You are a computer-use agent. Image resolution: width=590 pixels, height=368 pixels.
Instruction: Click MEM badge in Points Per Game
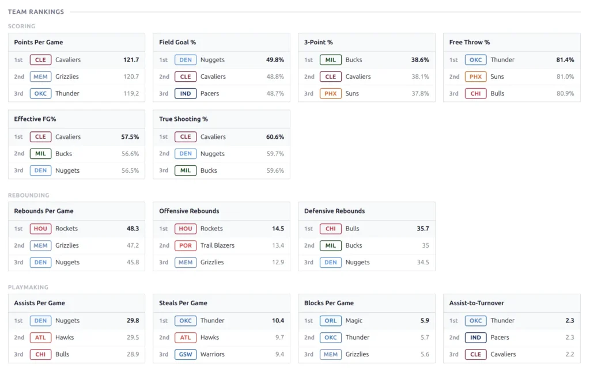pyautogui.click(x=40, y=77)
